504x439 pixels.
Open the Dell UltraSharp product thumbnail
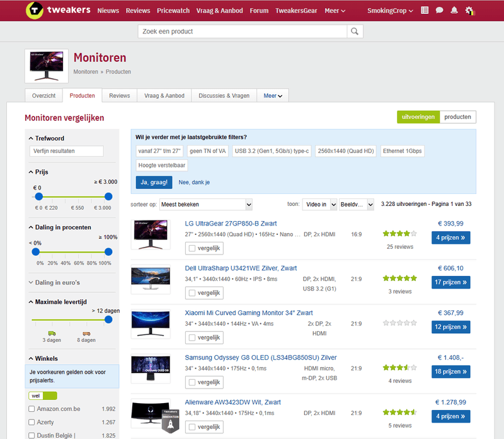151,279
